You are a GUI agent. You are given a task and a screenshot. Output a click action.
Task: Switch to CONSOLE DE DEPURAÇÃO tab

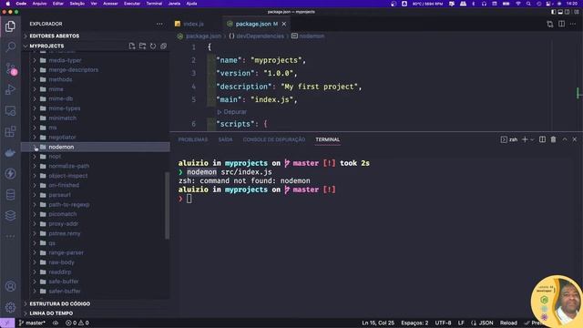pos(274,139)
